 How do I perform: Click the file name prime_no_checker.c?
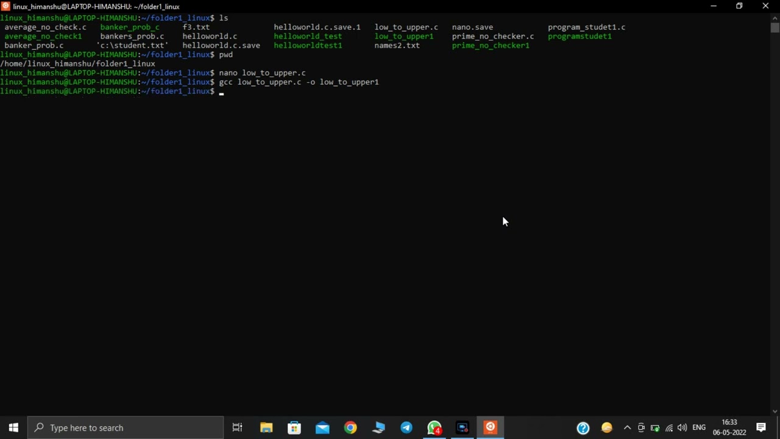point(492,36)
